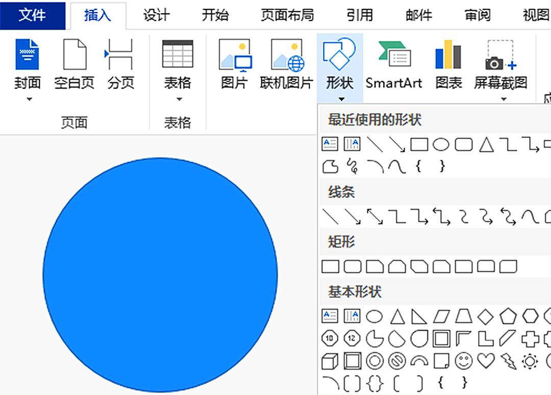Select the horizontal text box shape

[330, 144]
